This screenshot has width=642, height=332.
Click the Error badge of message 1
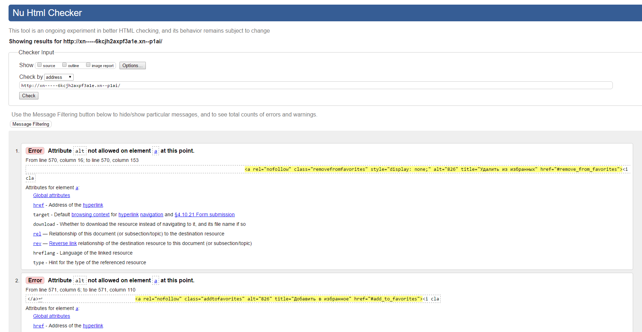(35, 151)
